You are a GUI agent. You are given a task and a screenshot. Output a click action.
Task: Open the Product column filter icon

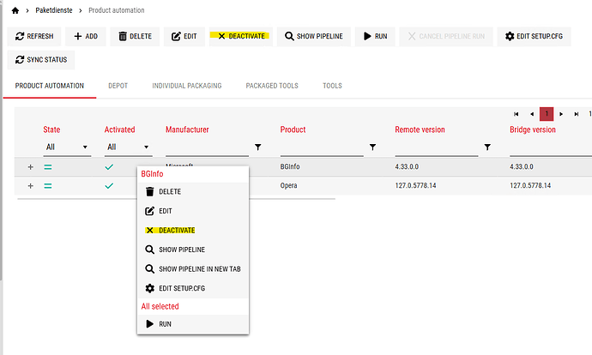pos(372,147)
